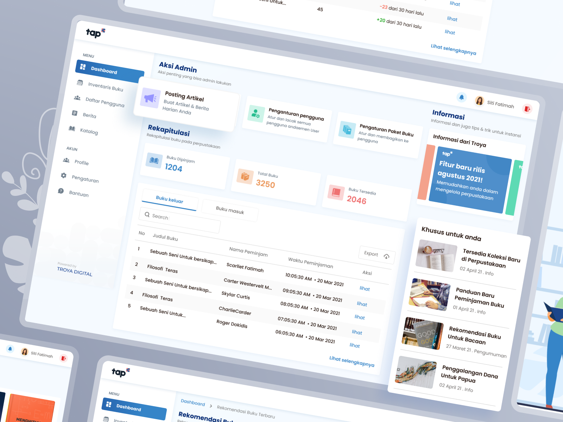Viewport: 563px width, 422px height.
Task: Click the Export download icon
Action: (386, 257)
